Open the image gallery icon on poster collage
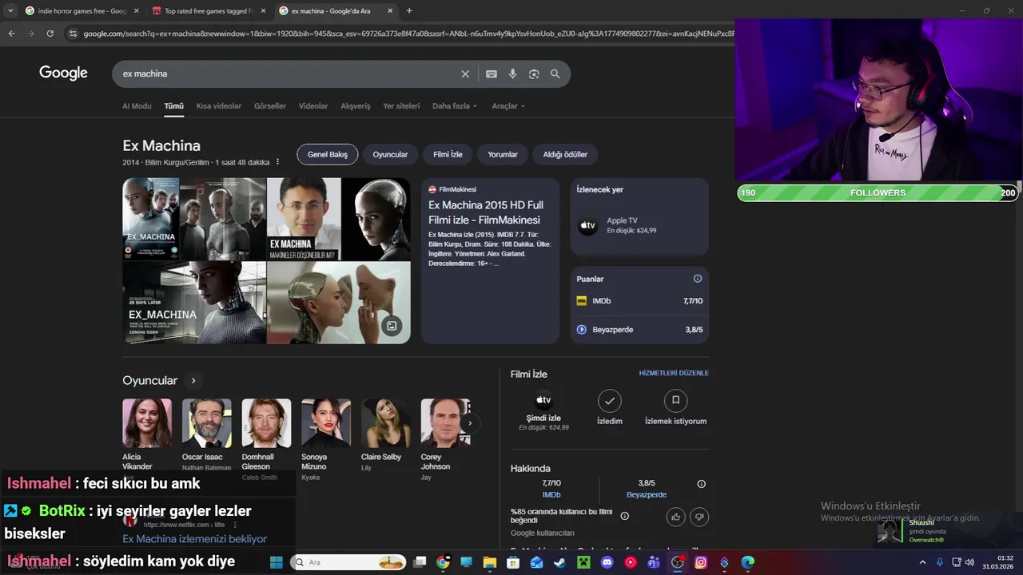This screenshot has width=1023, height=575. pyautogui.click(x=392, y=325)
